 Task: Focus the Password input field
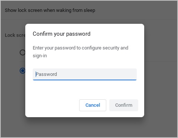pyautogui.click(x=85, y=74)
